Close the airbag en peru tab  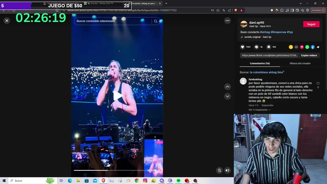[x=160, y=3]
